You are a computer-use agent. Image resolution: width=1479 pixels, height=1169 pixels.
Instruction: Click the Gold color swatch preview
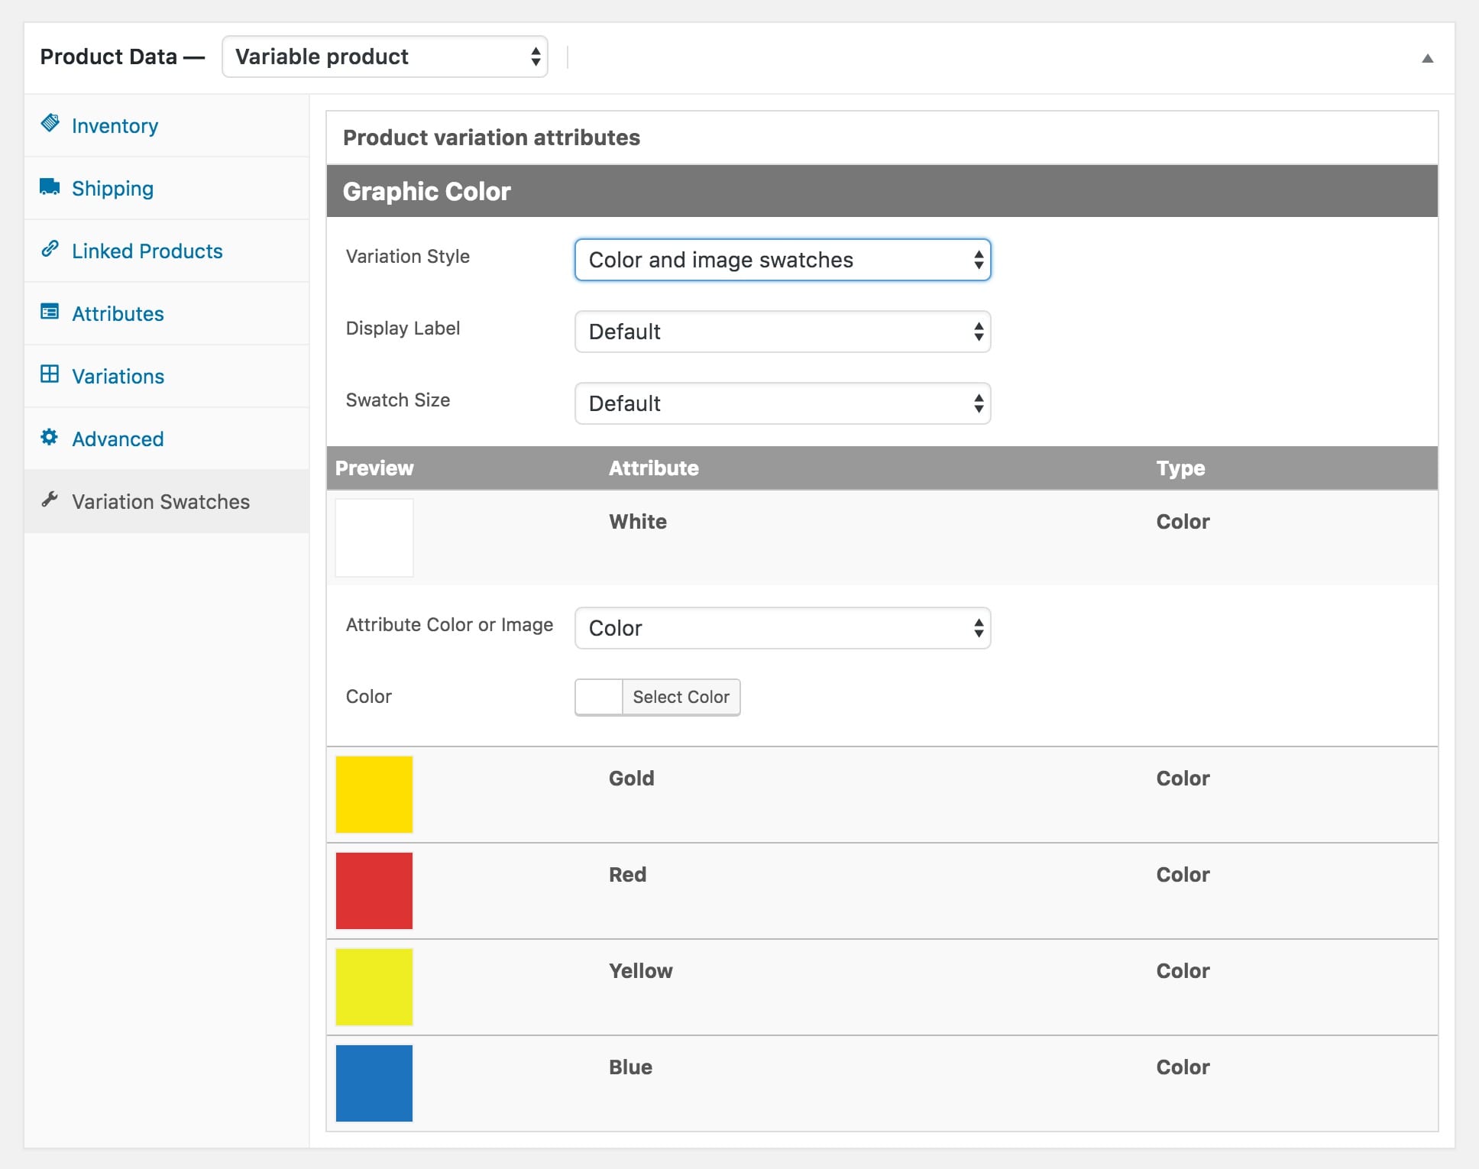click(374, 795)
